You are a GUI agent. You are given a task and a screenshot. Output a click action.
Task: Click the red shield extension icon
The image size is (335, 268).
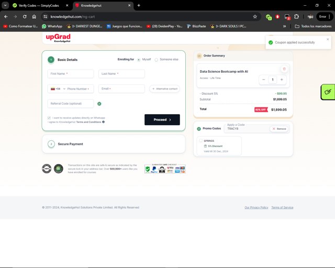(277, 17)
